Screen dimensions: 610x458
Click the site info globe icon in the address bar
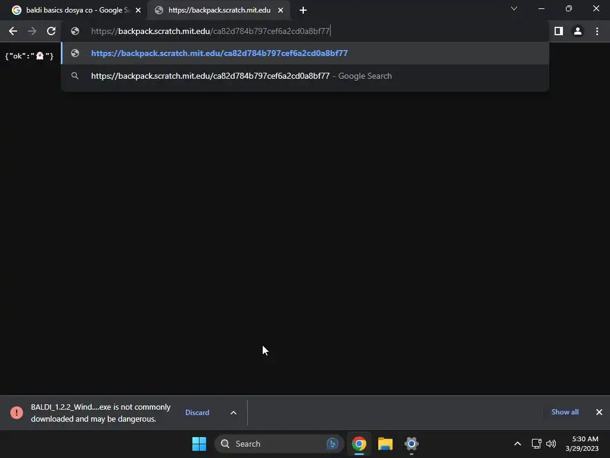click(75, 31)
